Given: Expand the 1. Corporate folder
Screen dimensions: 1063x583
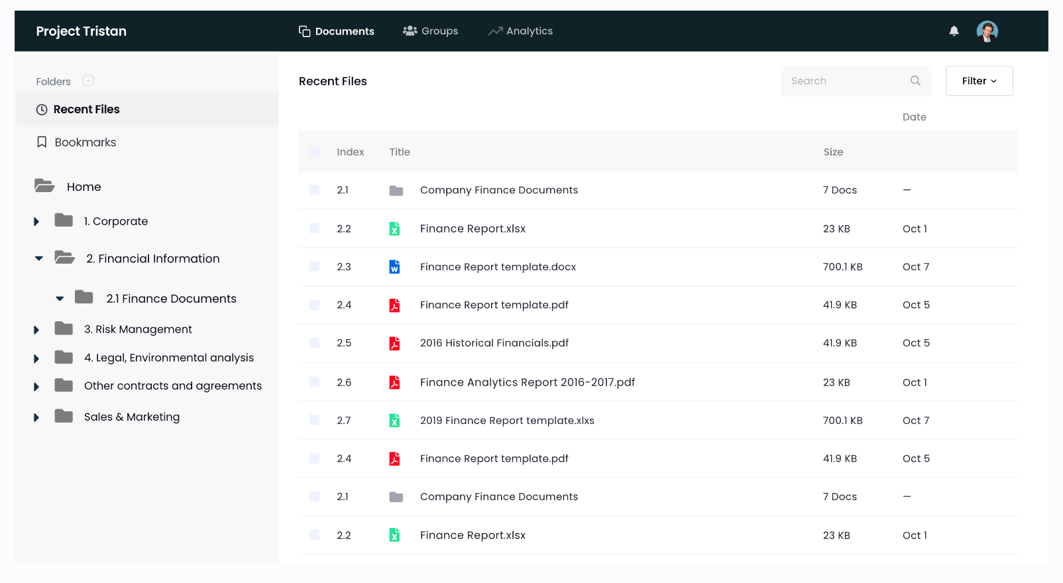Looking at the screenshot, I should 36,221.
